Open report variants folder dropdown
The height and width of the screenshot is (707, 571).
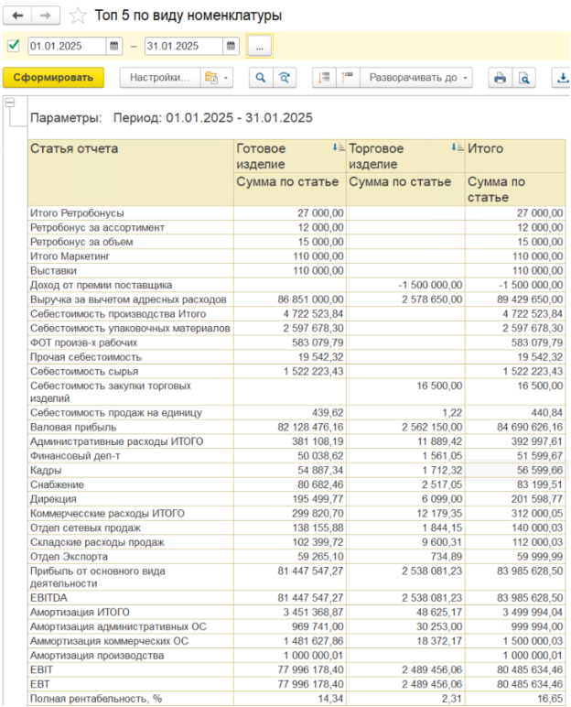tap(217, 78)
